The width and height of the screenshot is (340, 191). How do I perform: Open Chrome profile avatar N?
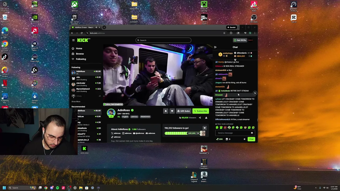(x=250, y=33)
